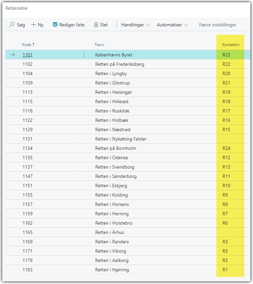Select Retten i Herning

[112, 214]
